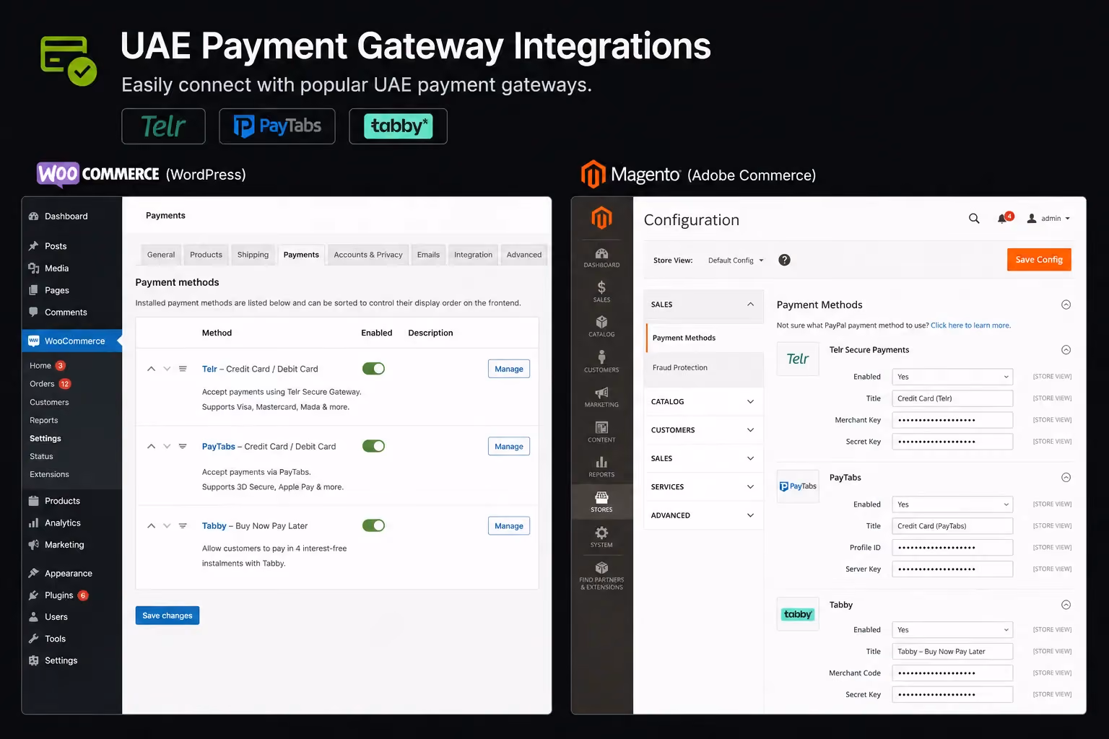Collapse Telr Secure Payments section
The height and width of the screenshot is (739, 1109).
point(1066,350)
